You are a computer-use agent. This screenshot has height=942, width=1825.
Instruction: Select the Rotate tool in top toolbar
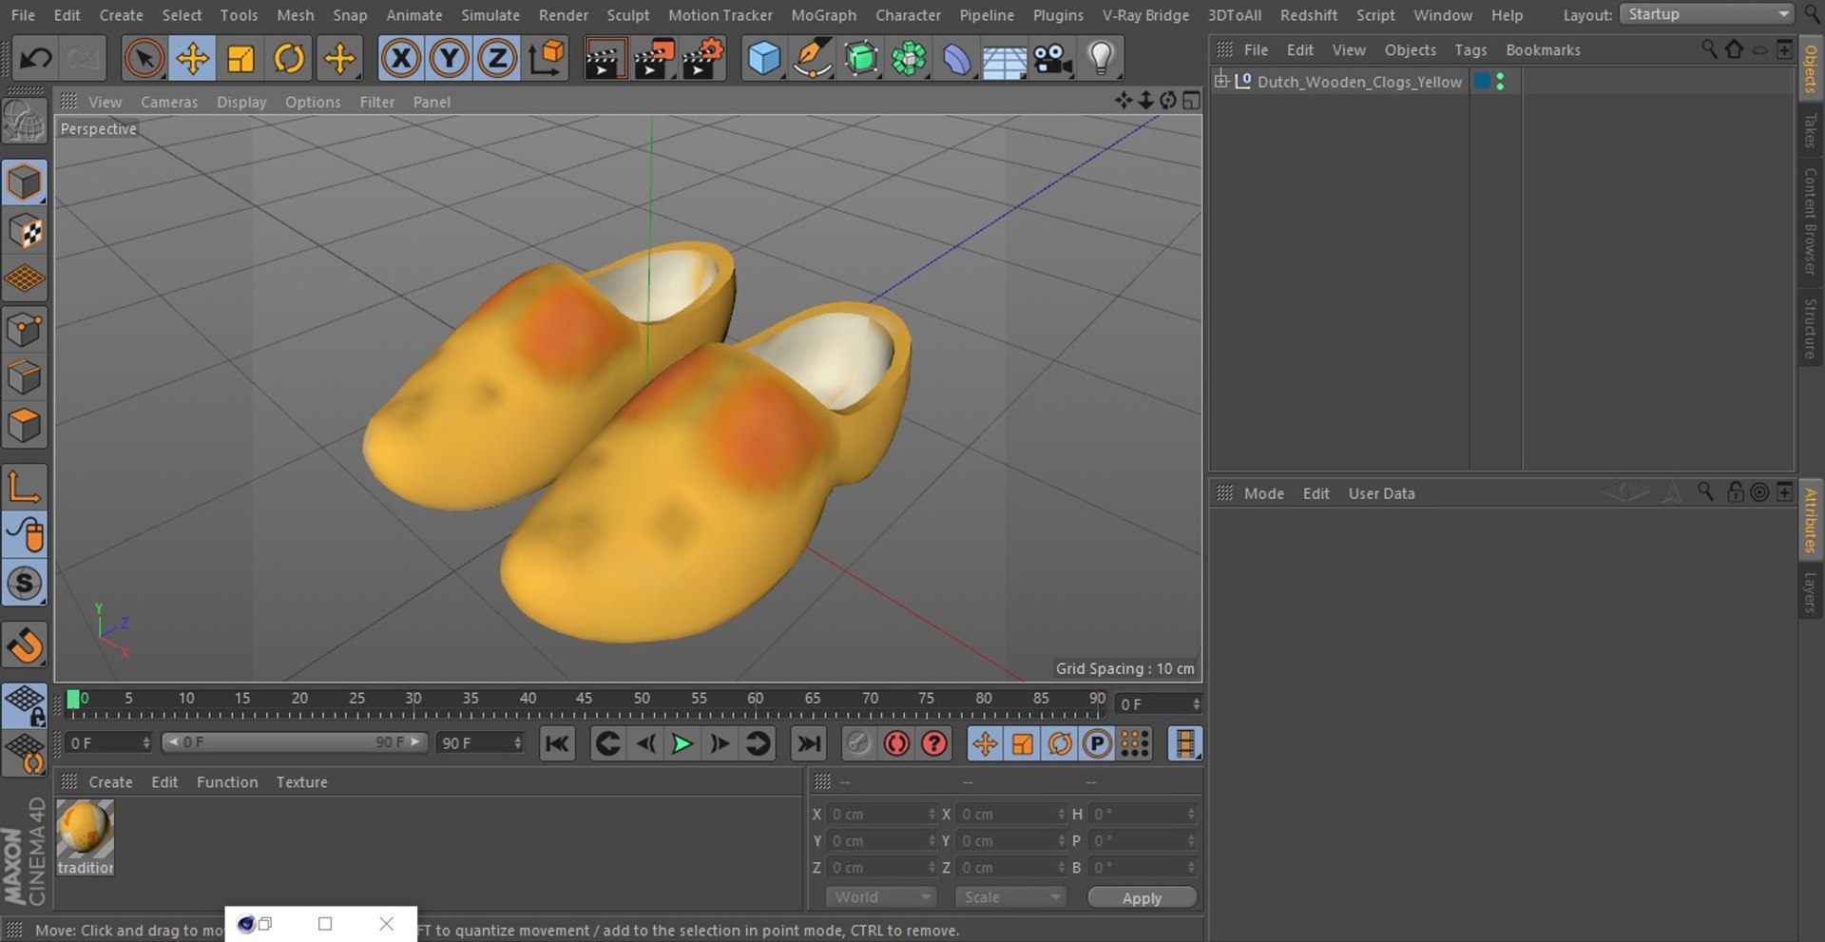(289, 59)
